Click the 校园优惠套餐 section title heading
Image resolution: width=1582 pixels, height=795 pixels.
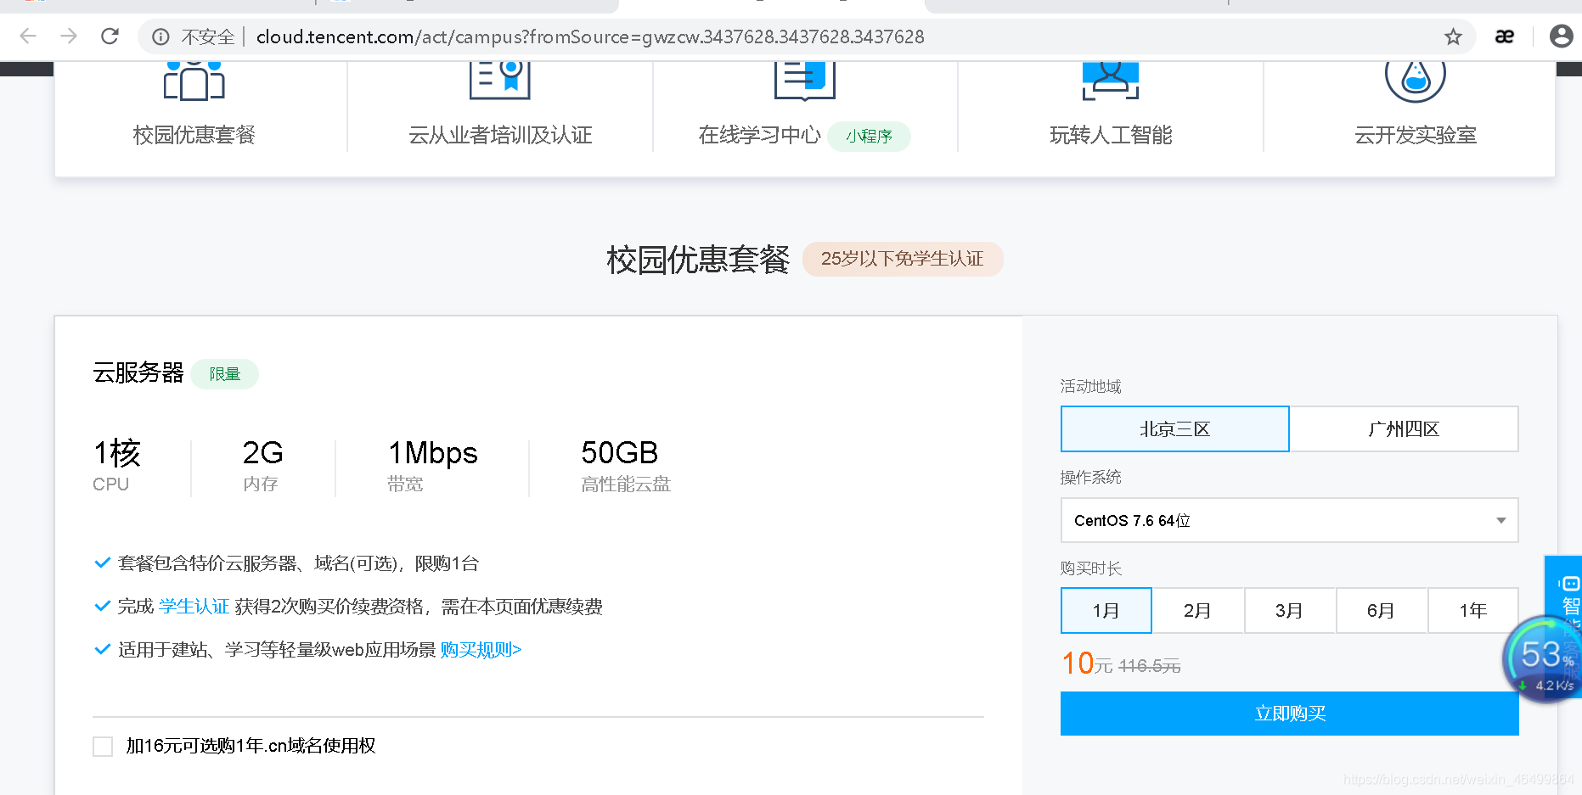click(x=698, y=260)
